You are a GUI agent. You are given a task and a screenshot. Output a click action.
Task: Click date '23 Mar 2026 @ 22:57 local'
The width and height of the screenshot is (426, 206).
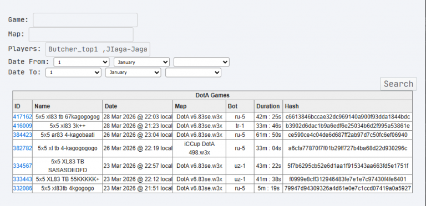pyautogui.click(x=138, y=166)
